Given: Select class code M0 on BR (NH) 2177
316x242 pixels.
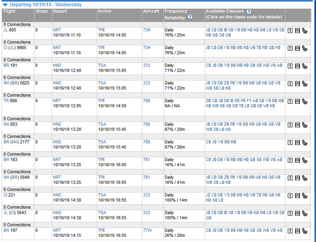Looking at the screenshot, I should coord(233,142).
